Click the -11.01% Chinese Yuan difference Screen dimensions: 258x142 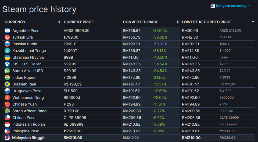(159, 104)
